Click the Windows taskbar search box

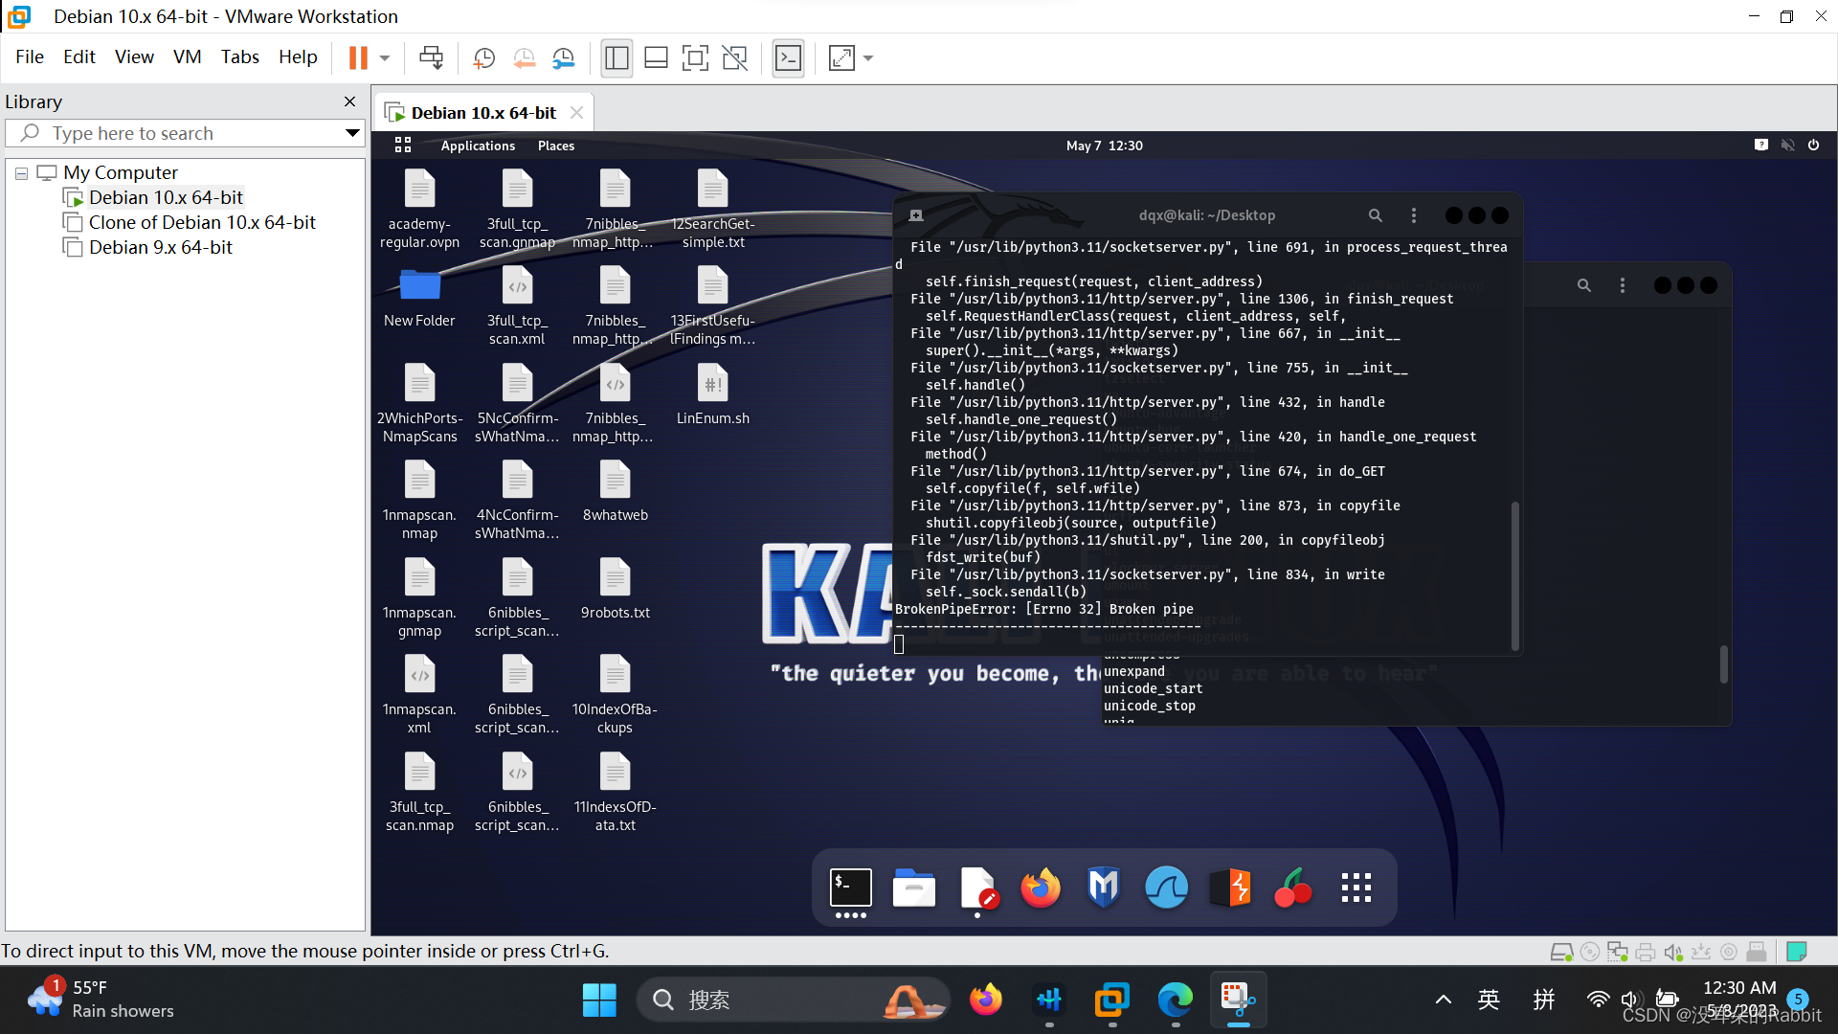793,1000
